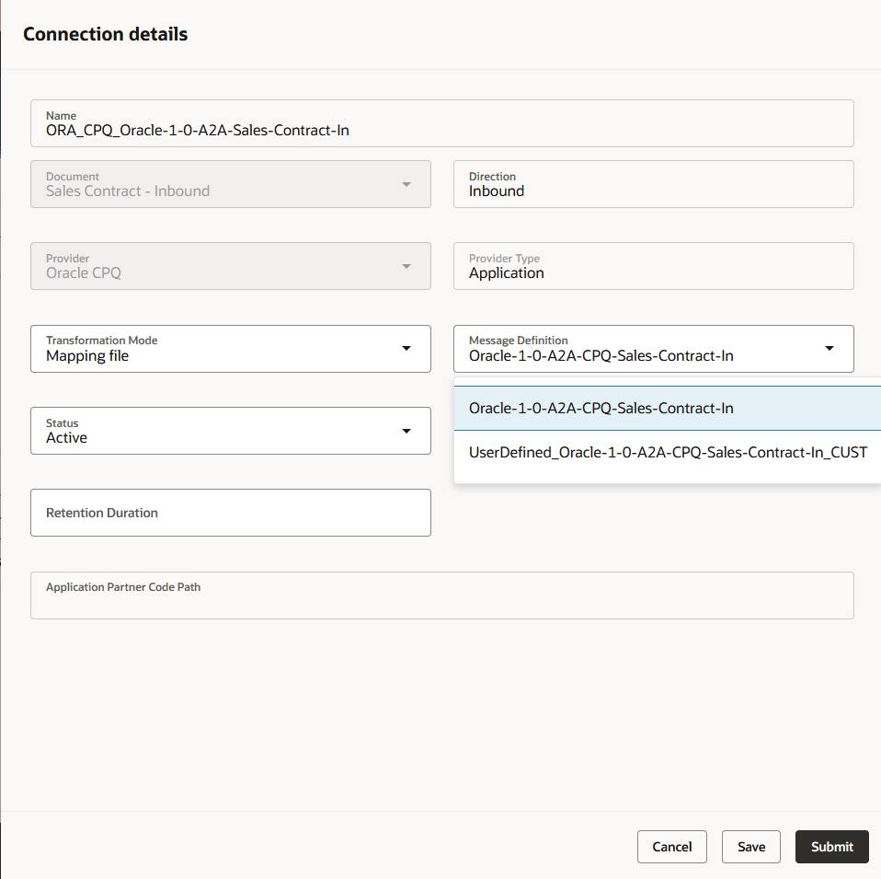Focus the Retention Duration field
Screen dimensions: 881x879
[230, 513]
